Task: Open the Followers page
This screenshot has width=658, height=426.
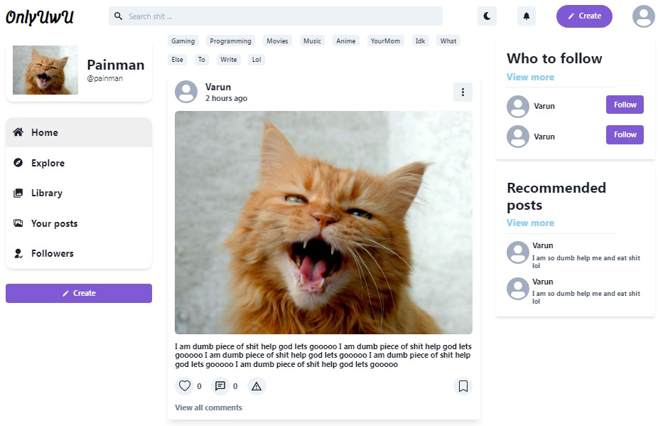Action: [52, 253]
